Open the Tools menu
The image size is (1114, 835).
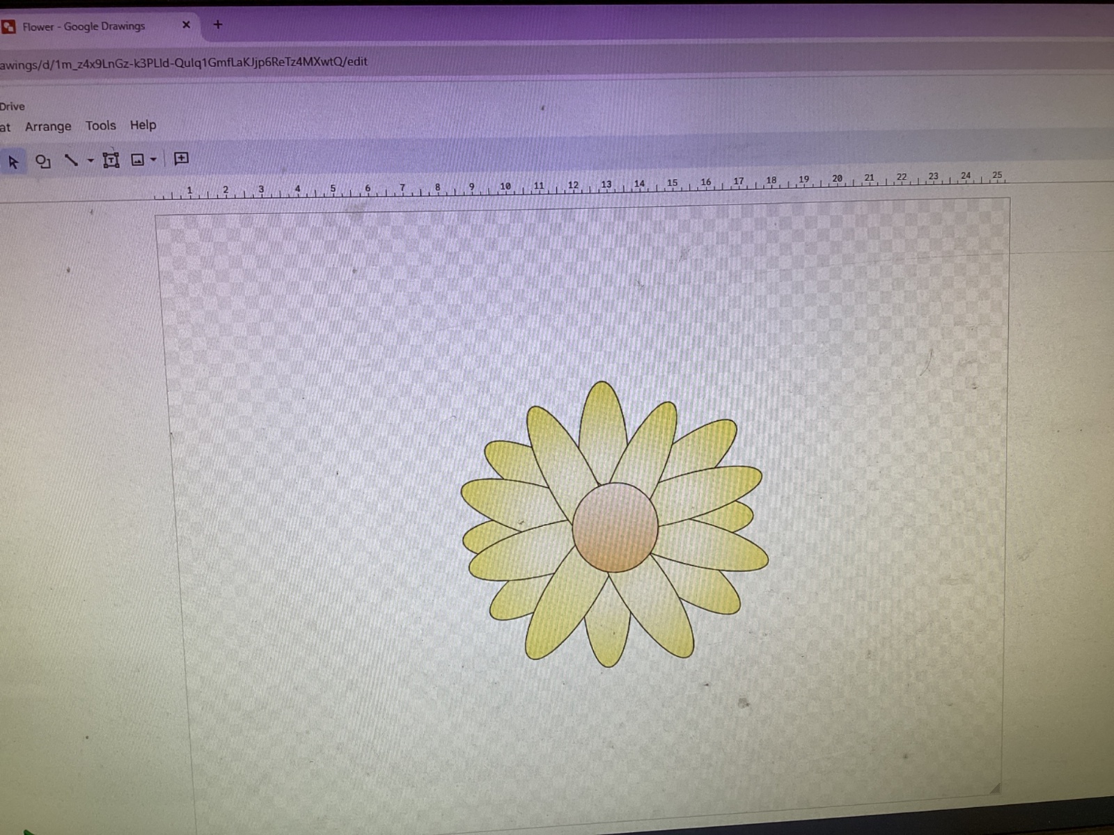(100, 126)
